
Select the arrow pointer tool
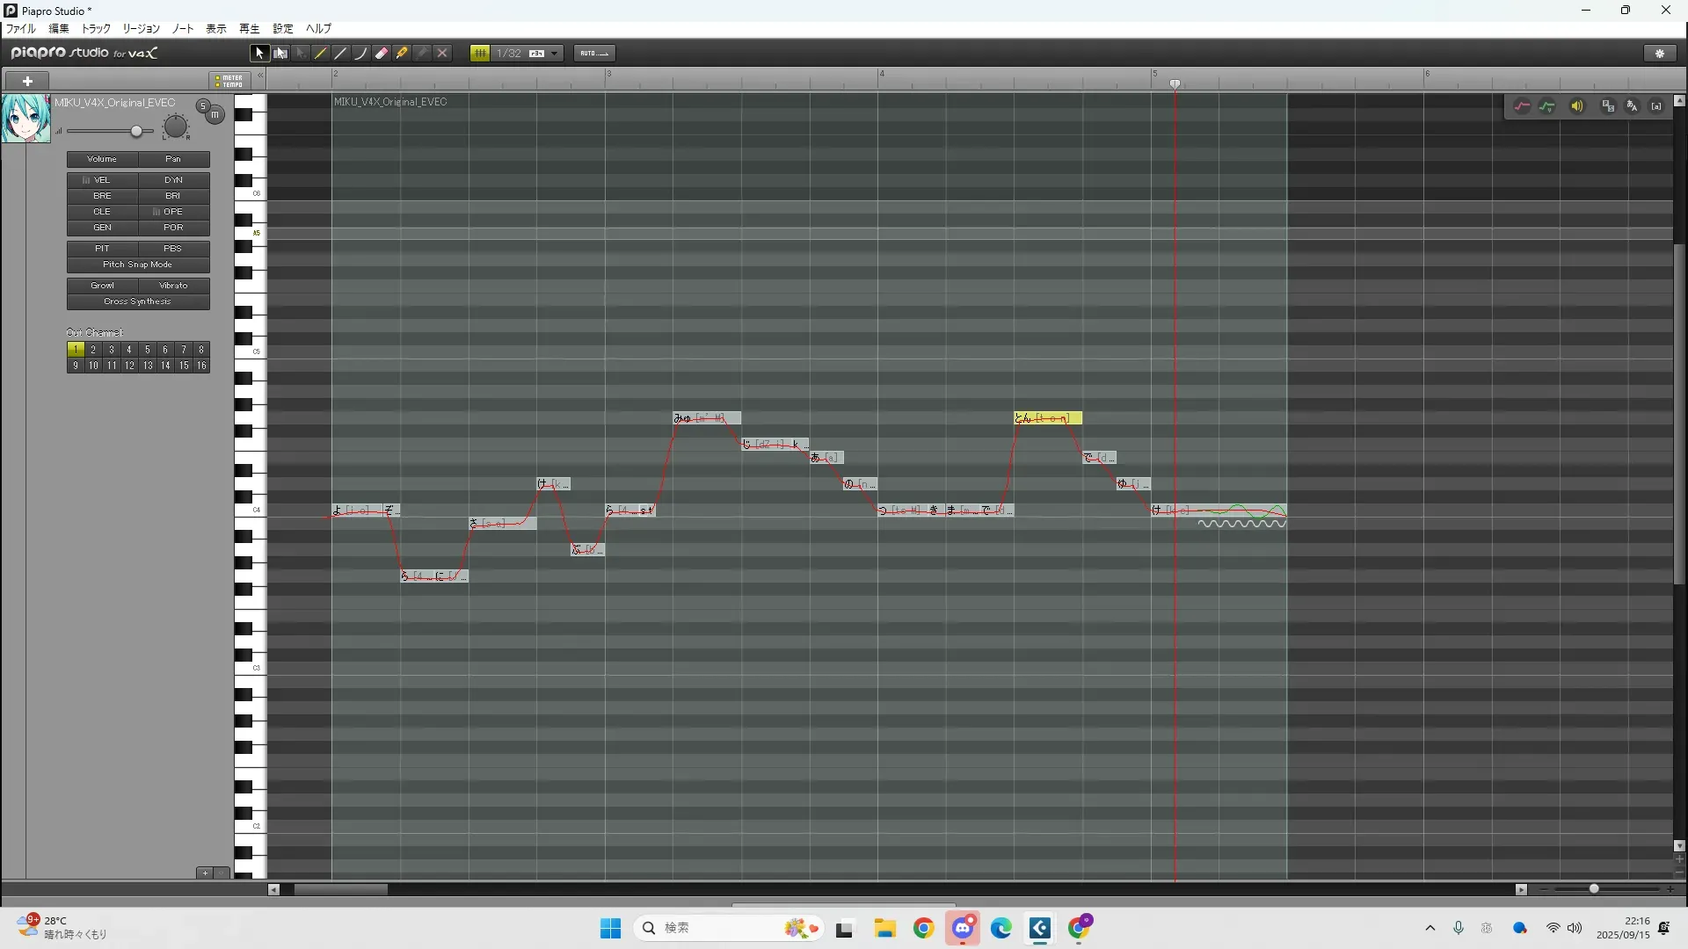(x=258, y=54)
